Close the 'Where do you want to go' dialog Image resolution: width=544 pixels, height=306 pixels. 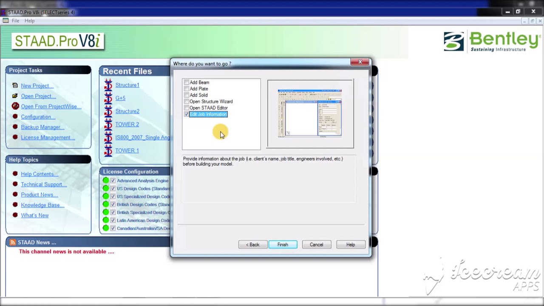click(x=360, y=62)
